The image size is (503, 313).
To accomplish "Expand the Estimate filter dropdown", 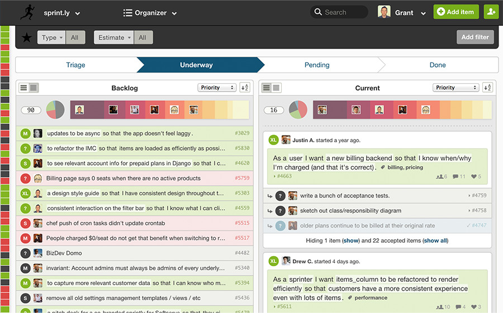I will tap(114, 37).
